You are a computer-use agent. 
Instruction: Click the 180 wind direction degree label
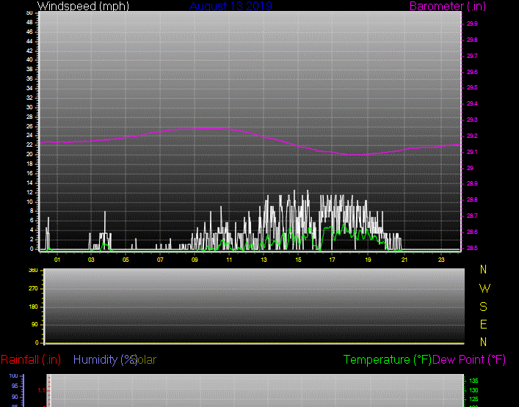click(34, 307)
